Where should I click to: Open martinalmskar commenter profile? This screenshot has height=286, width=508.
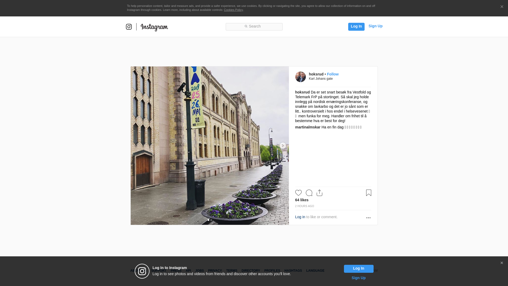[308, 127]
